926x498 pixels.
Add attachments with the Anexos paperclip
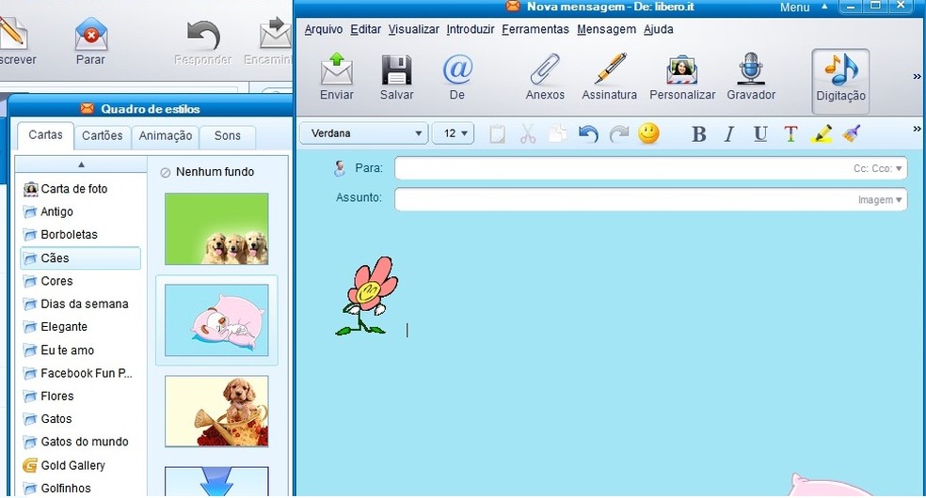(x=545, y=77)
